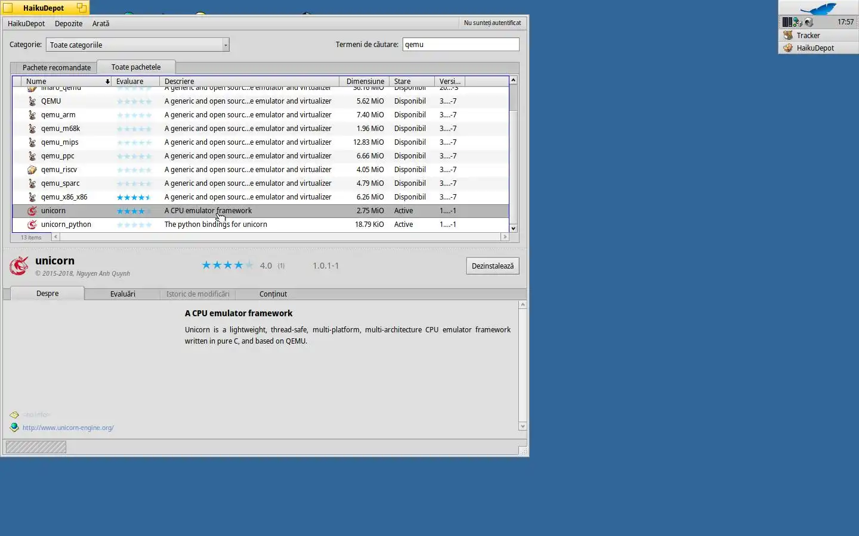Click the unicorn row icon in list
This screenshot has height=536, width=859.
32,211
